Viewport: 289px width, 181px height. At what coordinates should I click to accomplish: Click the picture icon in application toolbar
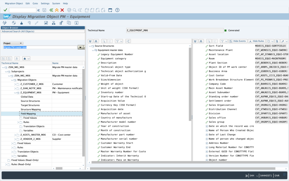pyautogui.click(x=46, y=23)
